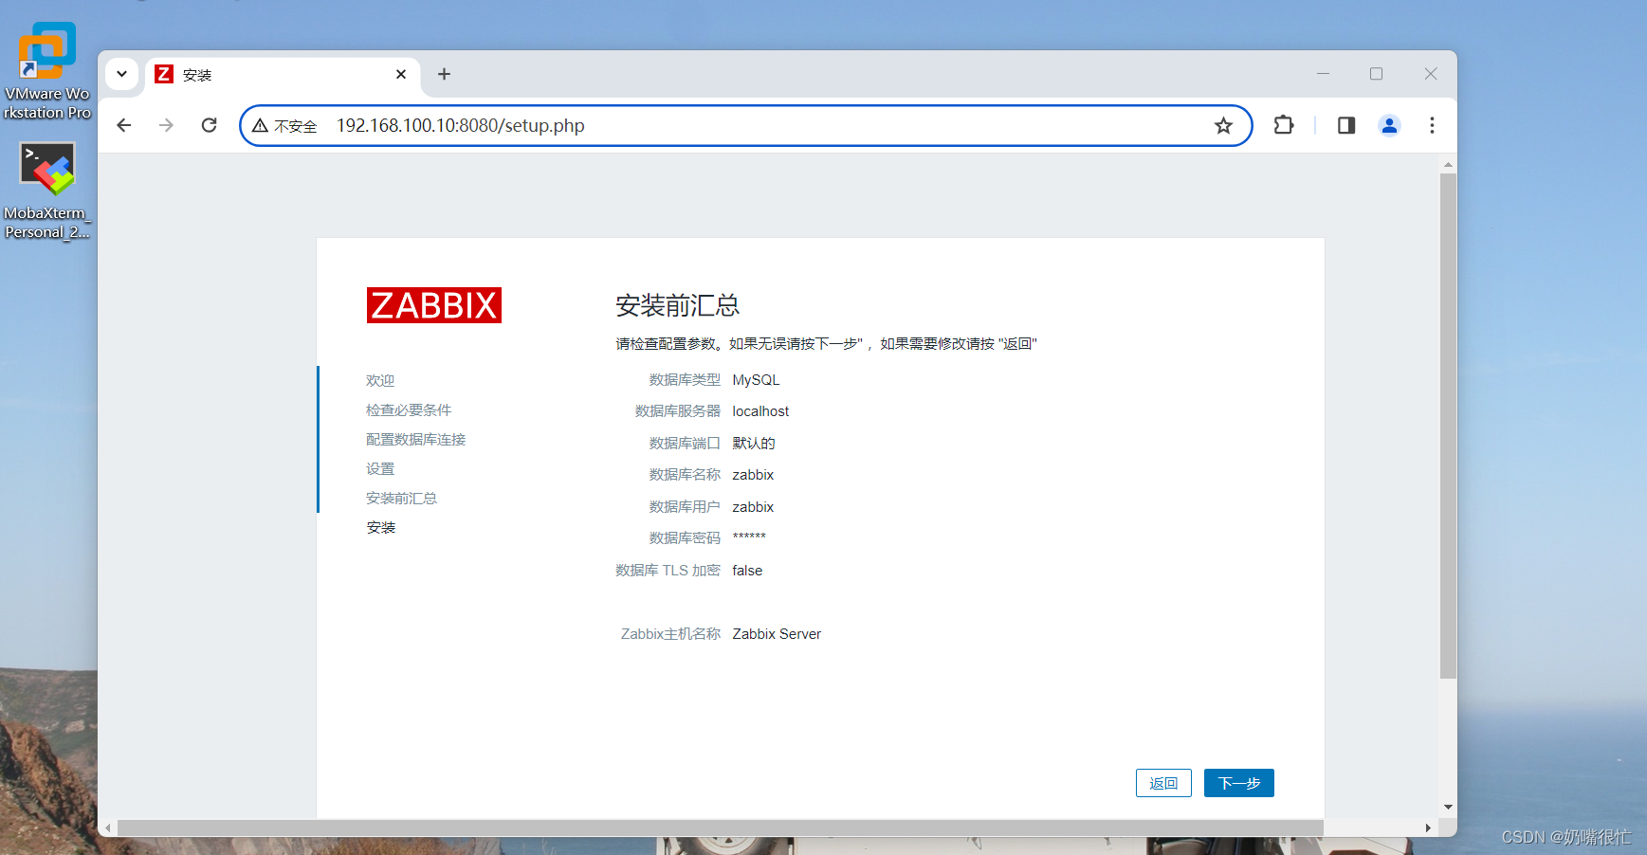Click the 返回 back button
This screenshot has width=1647, height=855.
tap(1163, 783)
